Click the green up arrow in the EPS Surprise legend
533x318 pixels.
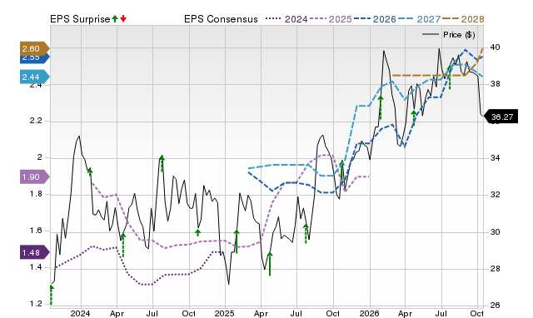click(115, 18)
